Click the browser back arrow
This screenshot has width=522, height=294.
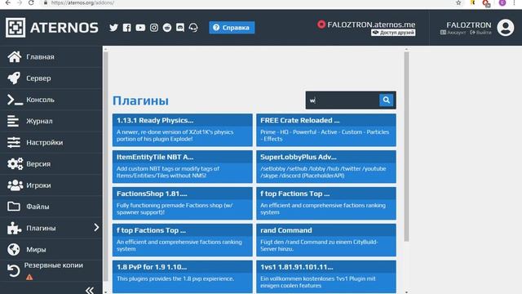(x=7, y=2)
